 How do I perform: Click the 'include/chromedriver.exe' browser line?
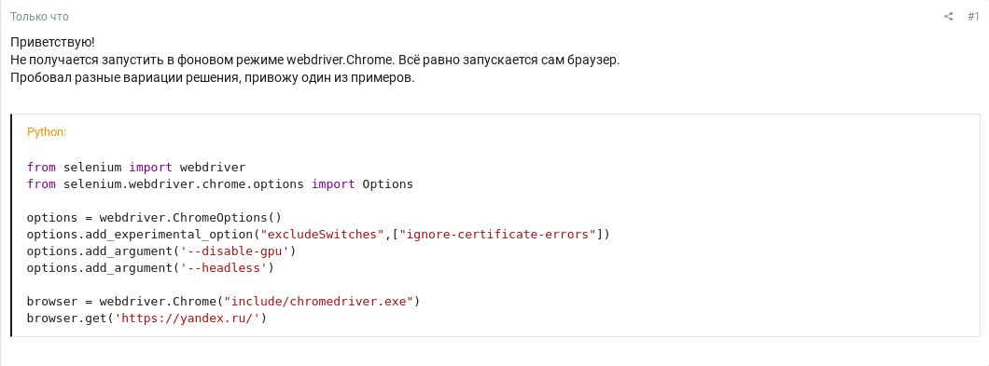tap(223, 302)
